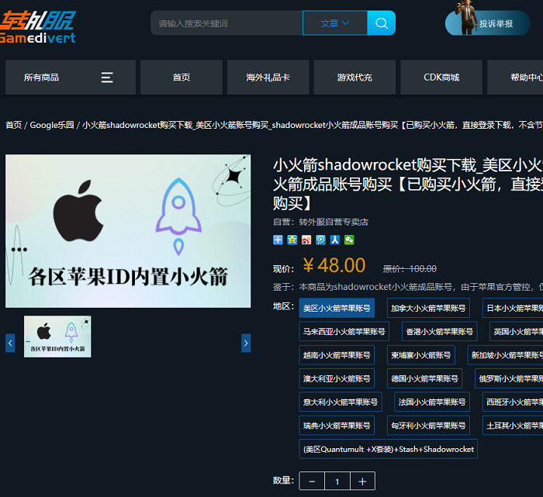Choose 西班牙小火箭苹果账号 option

(x=513, y=402)
